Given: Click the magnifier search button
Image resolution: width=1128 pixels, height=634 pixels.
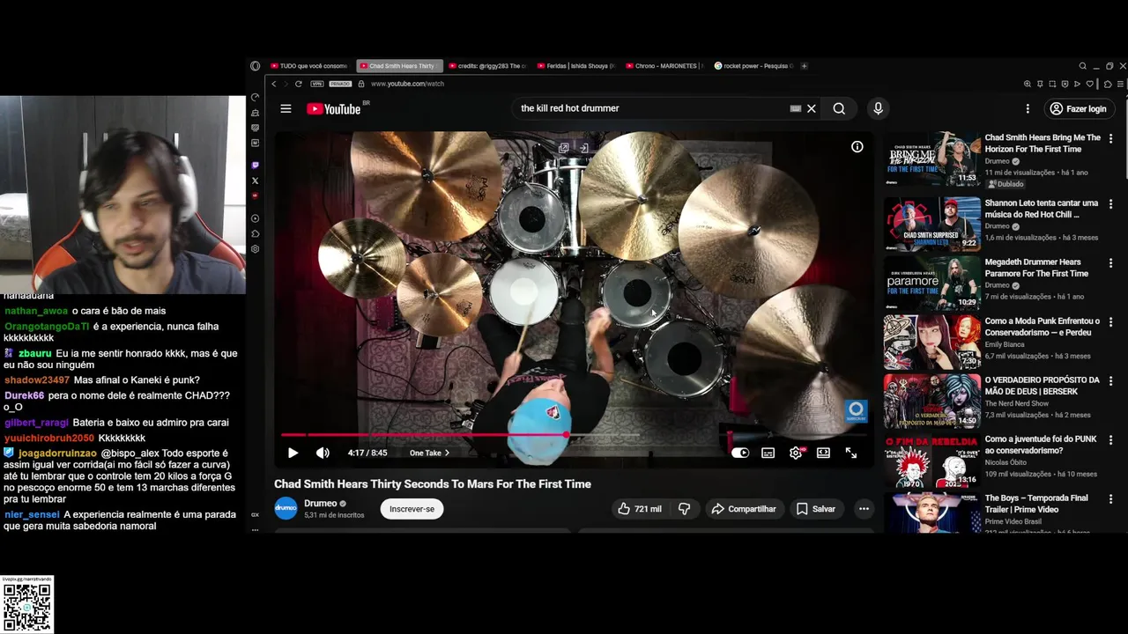Looking at the screenshot, I should [839, 108].
